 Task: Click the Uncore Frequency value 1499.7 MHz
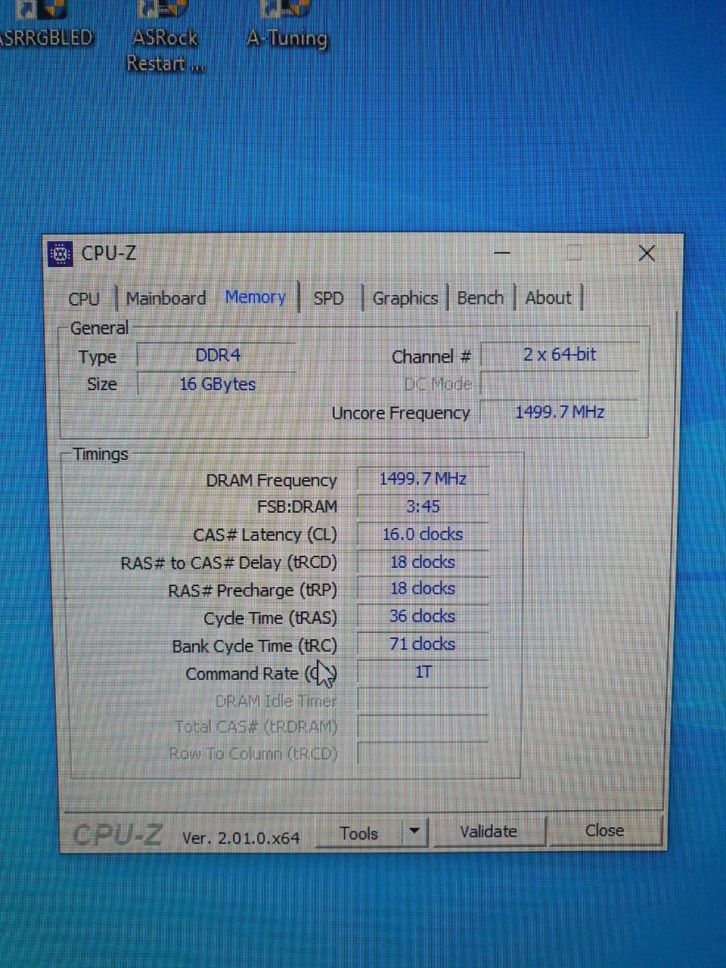click(x=560, y=413)
